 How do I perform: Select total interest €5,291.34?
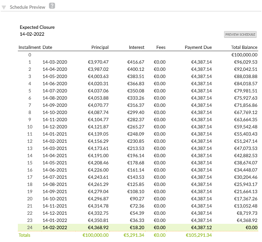(x=134, y=235)
